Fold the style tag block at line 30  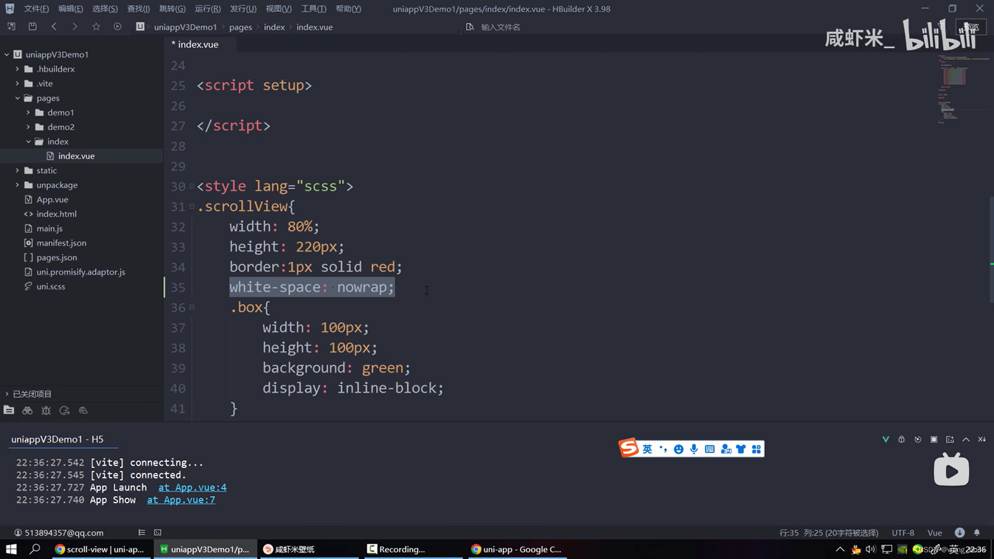pyautogui.click(x=192, y=186)
